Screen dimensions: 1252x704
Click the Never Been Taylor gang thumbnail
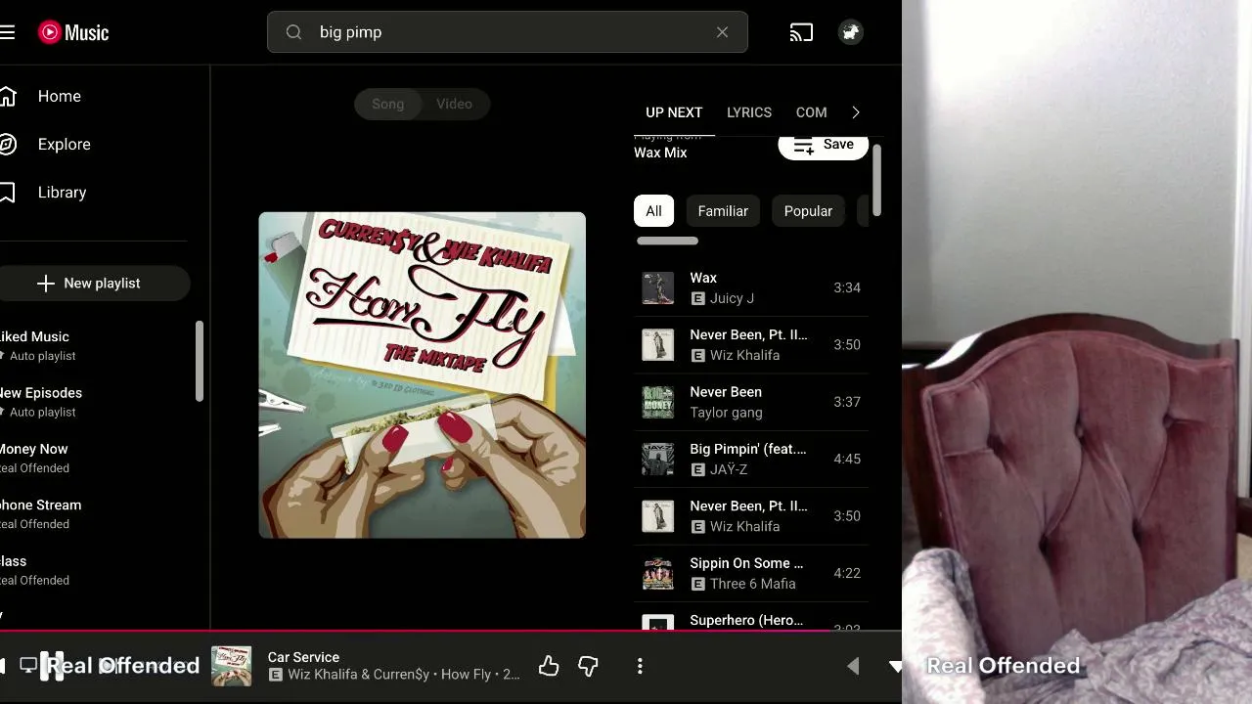(657, 402)
